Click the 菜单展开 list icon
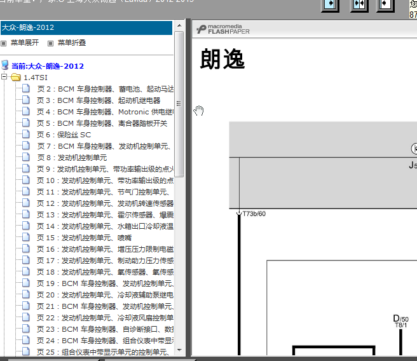The image size is (417, 361). 3,43
